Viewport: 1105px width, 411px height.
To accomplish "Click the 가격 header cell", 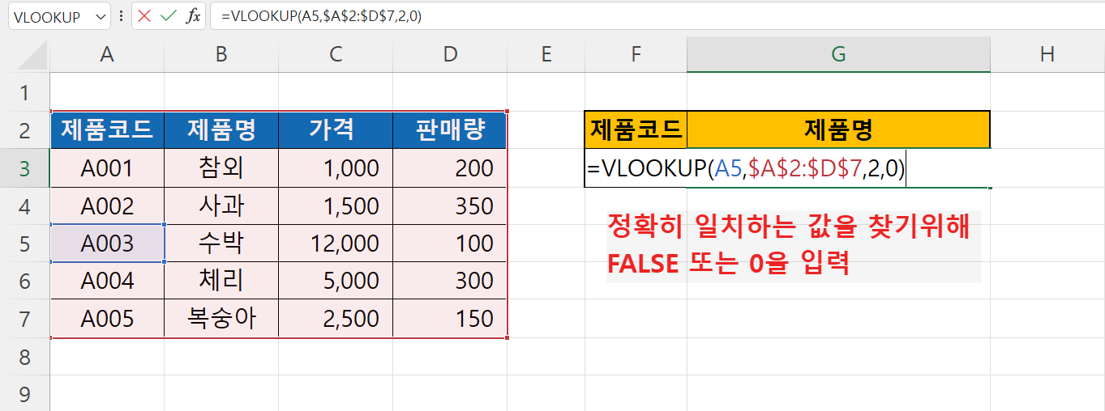I will [x=336, y=129].
